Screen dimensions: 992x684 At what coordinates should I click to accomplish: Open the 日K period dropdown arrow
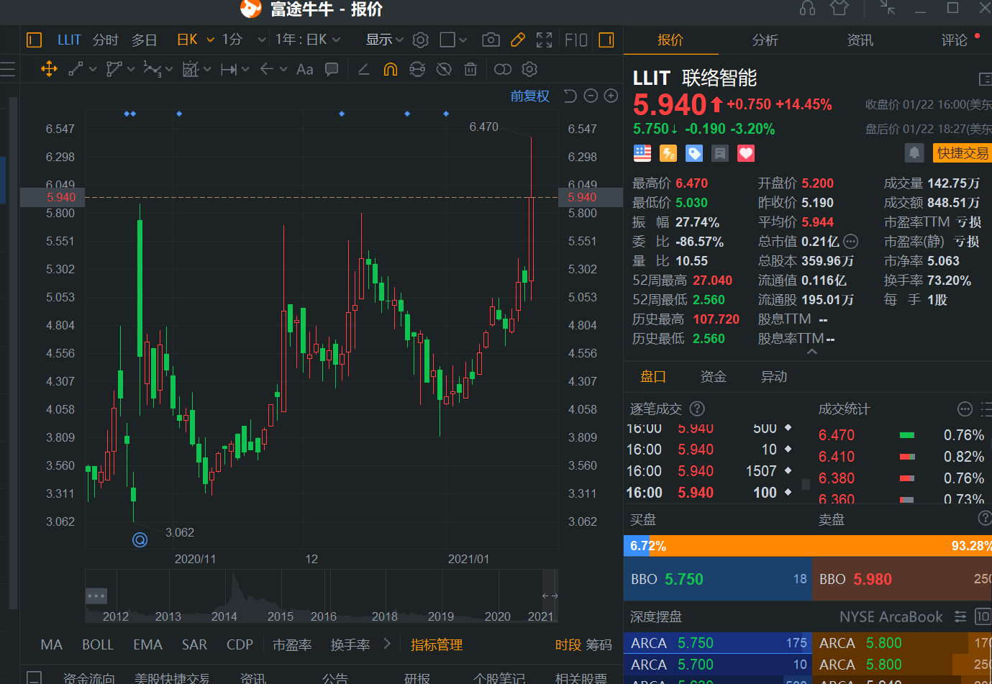click(x=211, y=40)
